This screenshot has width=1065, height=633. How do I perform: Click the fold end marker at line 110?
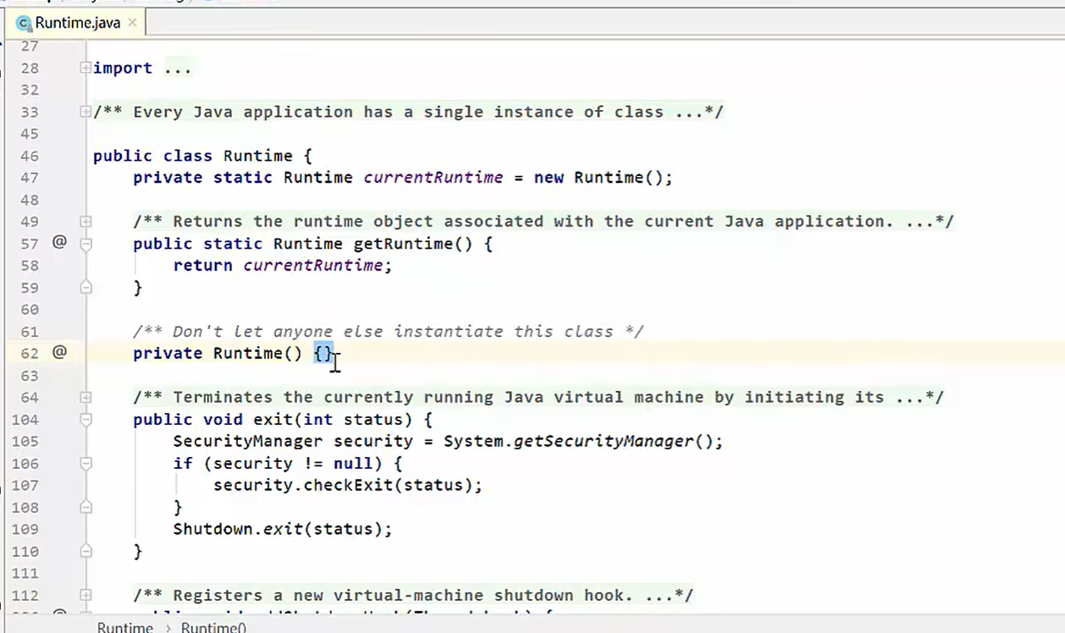tap(86, 551)
